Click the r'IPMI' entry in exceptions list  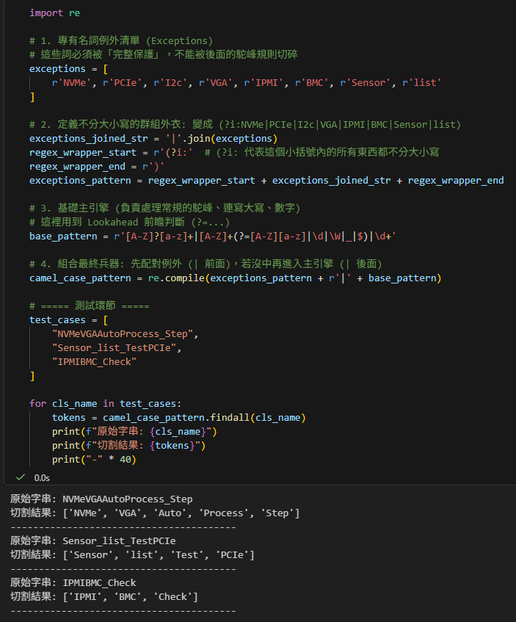(262, 83)
